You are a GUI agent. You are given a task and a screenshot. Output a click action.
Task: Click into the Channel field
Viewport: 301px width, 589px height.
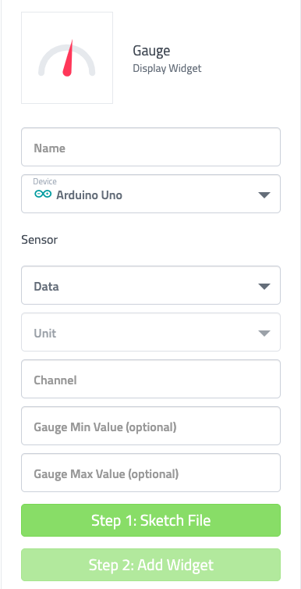pos(150,379)
